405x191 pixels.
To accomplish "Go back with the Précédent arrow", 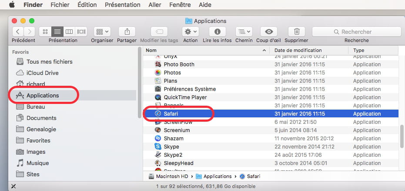I will (18, 32).
